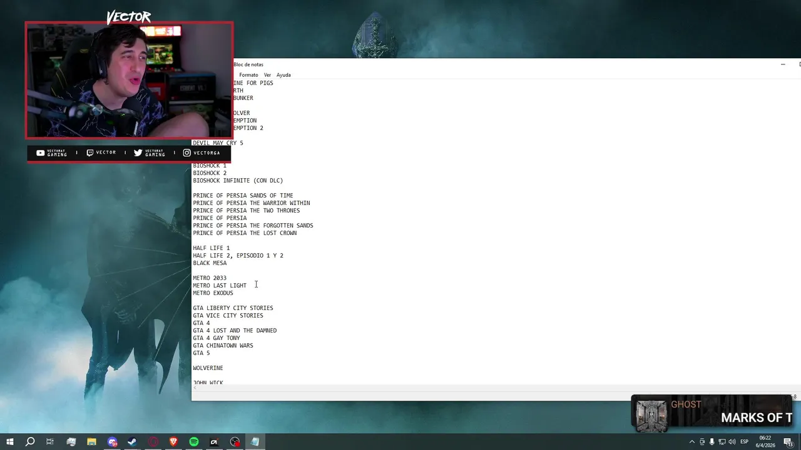Open the Ayuda menu in Notepad
This screenshot has width=801, height=450.
point(283,75)
